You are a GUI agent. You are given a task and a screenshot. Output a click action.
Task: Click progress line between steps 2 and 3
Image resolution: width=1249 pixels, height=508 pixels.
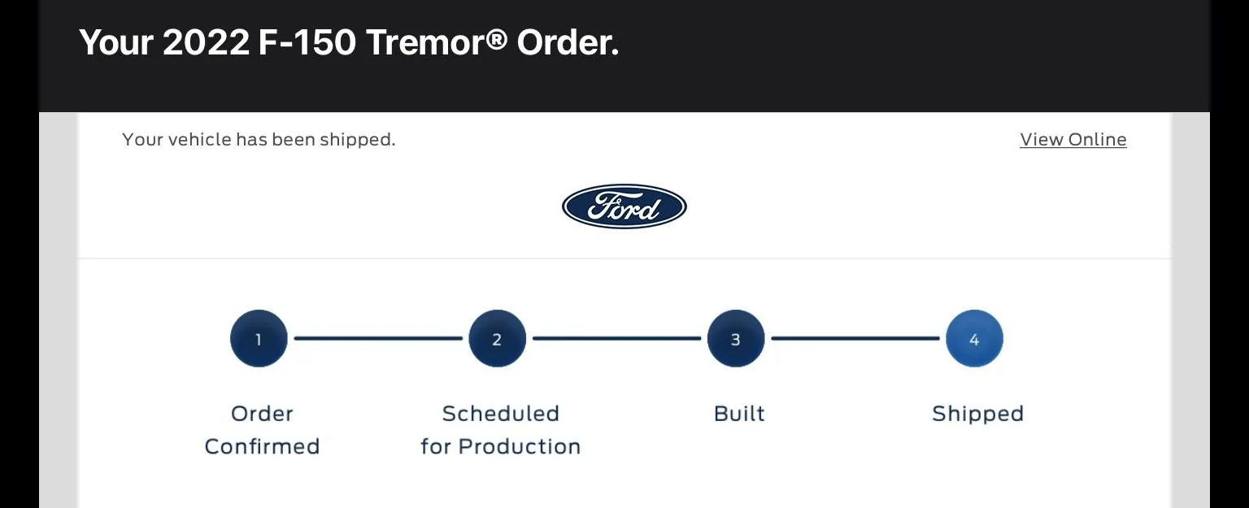[616, 338]
